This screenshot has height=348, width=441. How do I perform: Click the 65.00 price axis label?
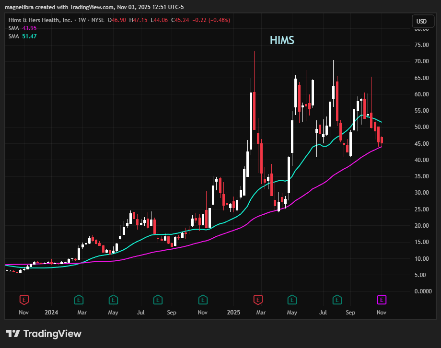(x=422, y=78)
